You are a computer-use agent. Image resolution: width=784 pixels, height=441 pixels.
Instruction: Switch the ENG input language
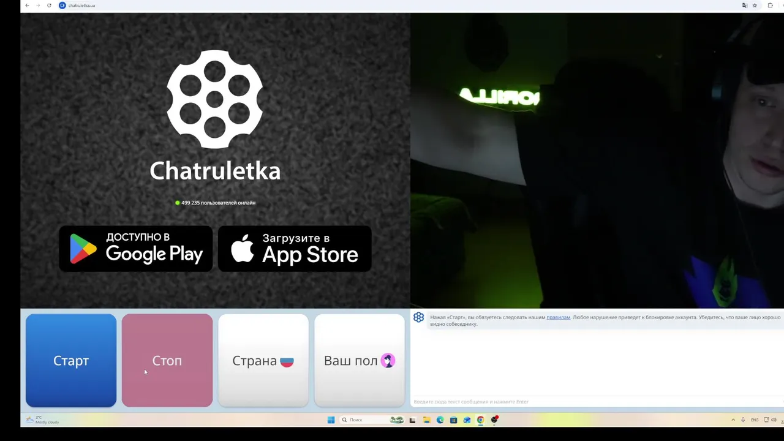[755, 420]
